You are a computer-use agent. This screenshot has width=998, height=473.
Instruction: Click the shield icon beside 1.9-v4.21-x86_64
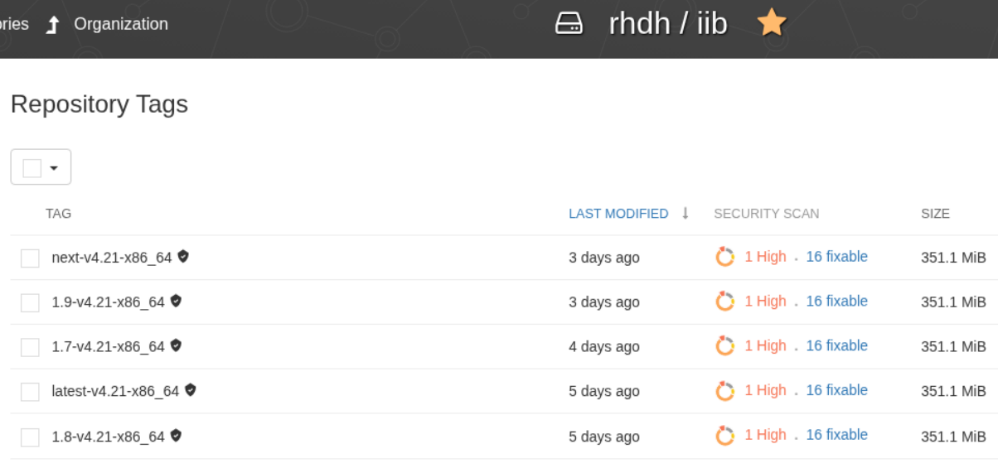pyautogui.click(x=176, y=301)
